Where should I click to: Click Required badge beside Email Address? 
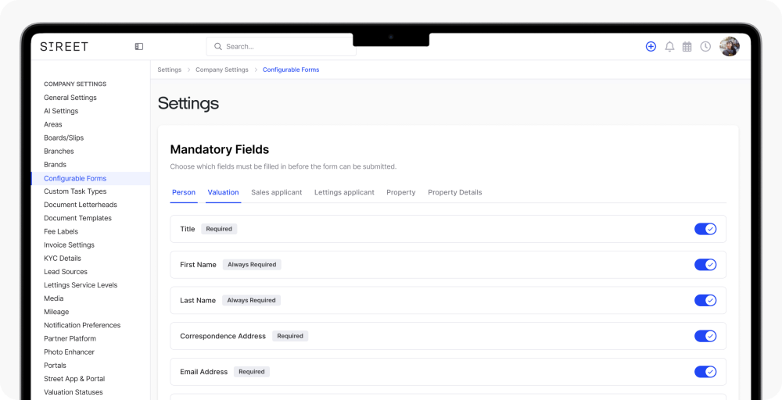click(x=251, y=372)
